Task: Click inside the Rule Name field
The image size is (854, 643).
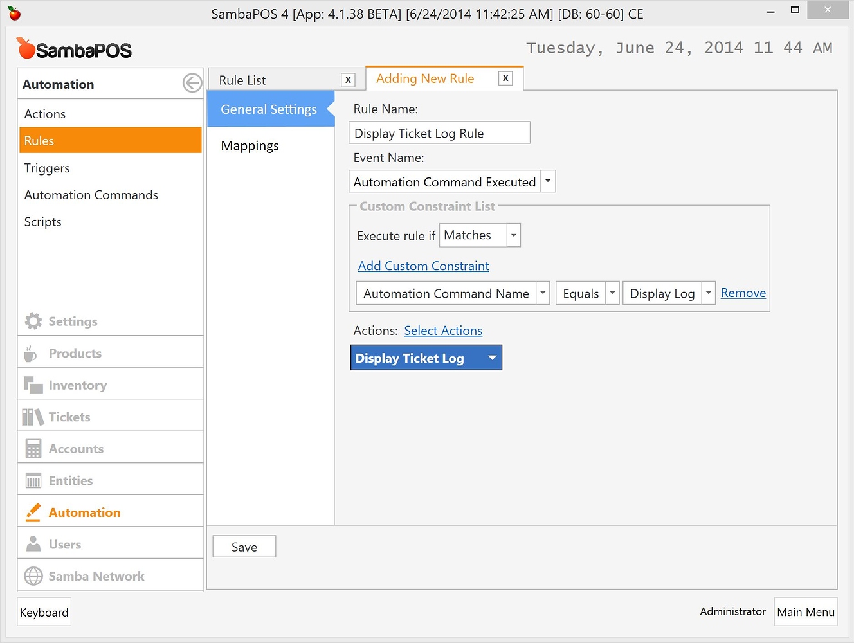Action: pyautogui.click(x=439, y=132)
